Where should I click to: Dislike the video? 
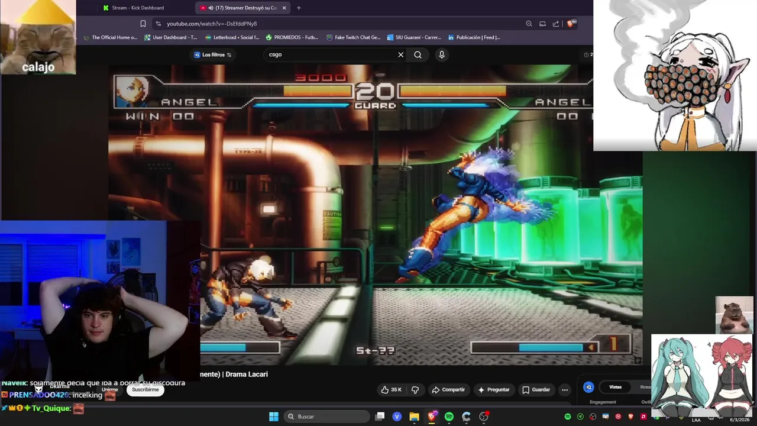tap(415, 389)
